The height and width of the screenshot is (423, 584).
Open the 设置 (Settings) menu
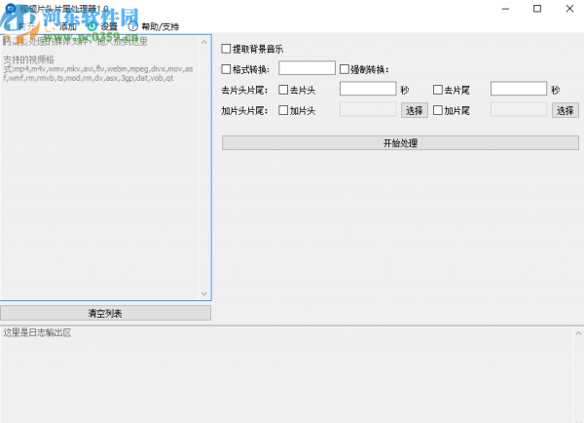[x=107, y=26]
